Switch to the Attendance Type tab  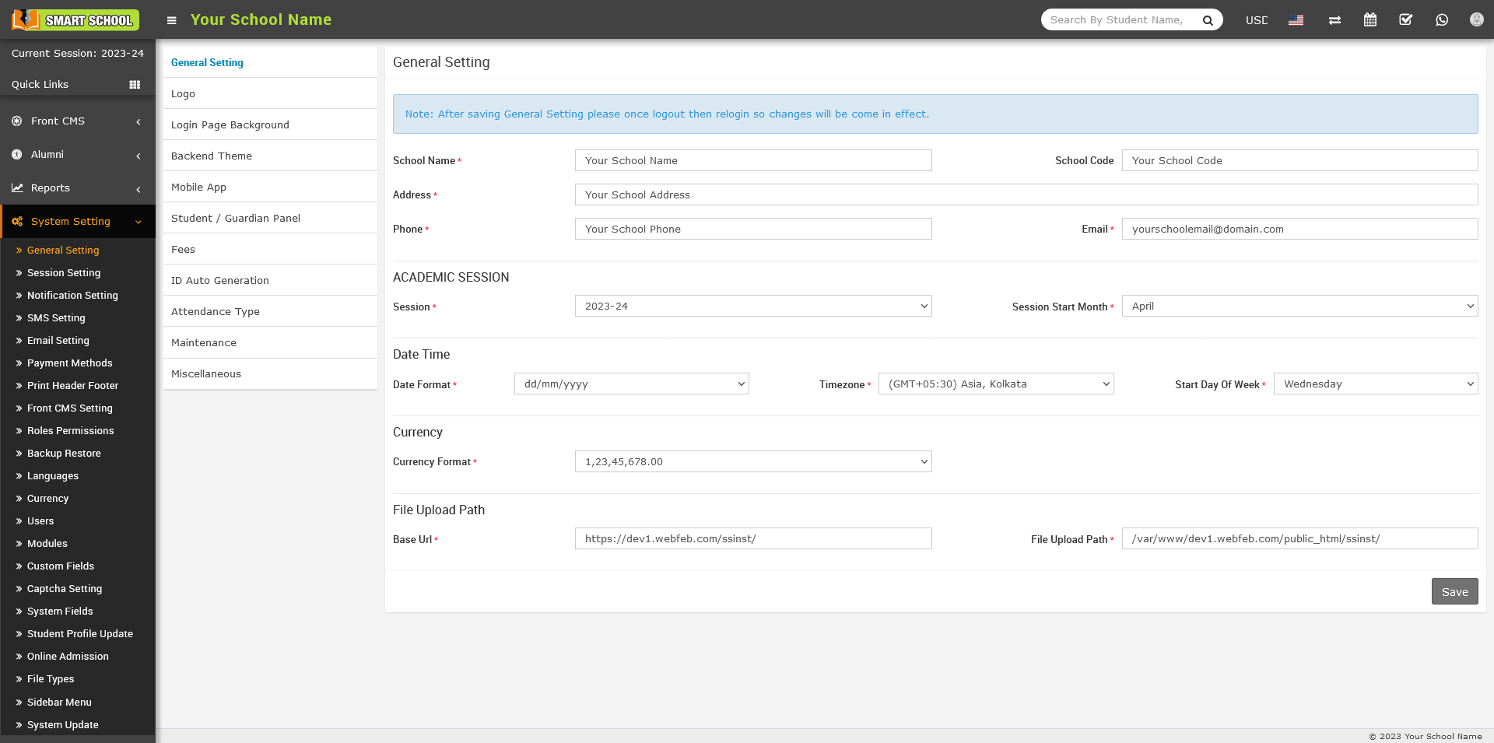(216, 312)
